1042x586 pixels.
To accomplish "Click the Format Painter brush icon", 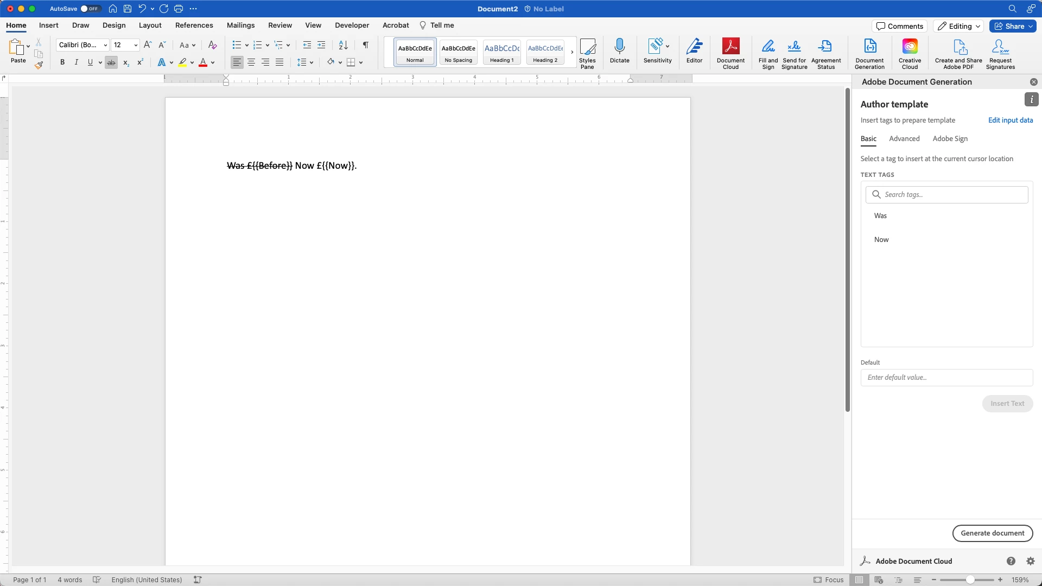I will click(x=39, y=65).
